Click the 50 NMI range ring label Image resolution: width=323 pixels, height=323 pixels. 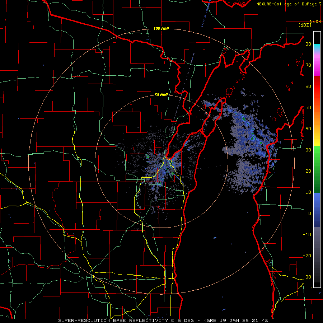click(x=161, y=95)
